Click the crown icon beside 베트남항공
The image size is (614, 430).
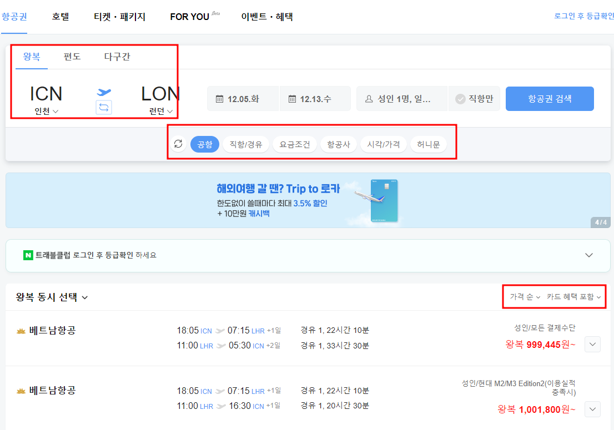[21, 330]
